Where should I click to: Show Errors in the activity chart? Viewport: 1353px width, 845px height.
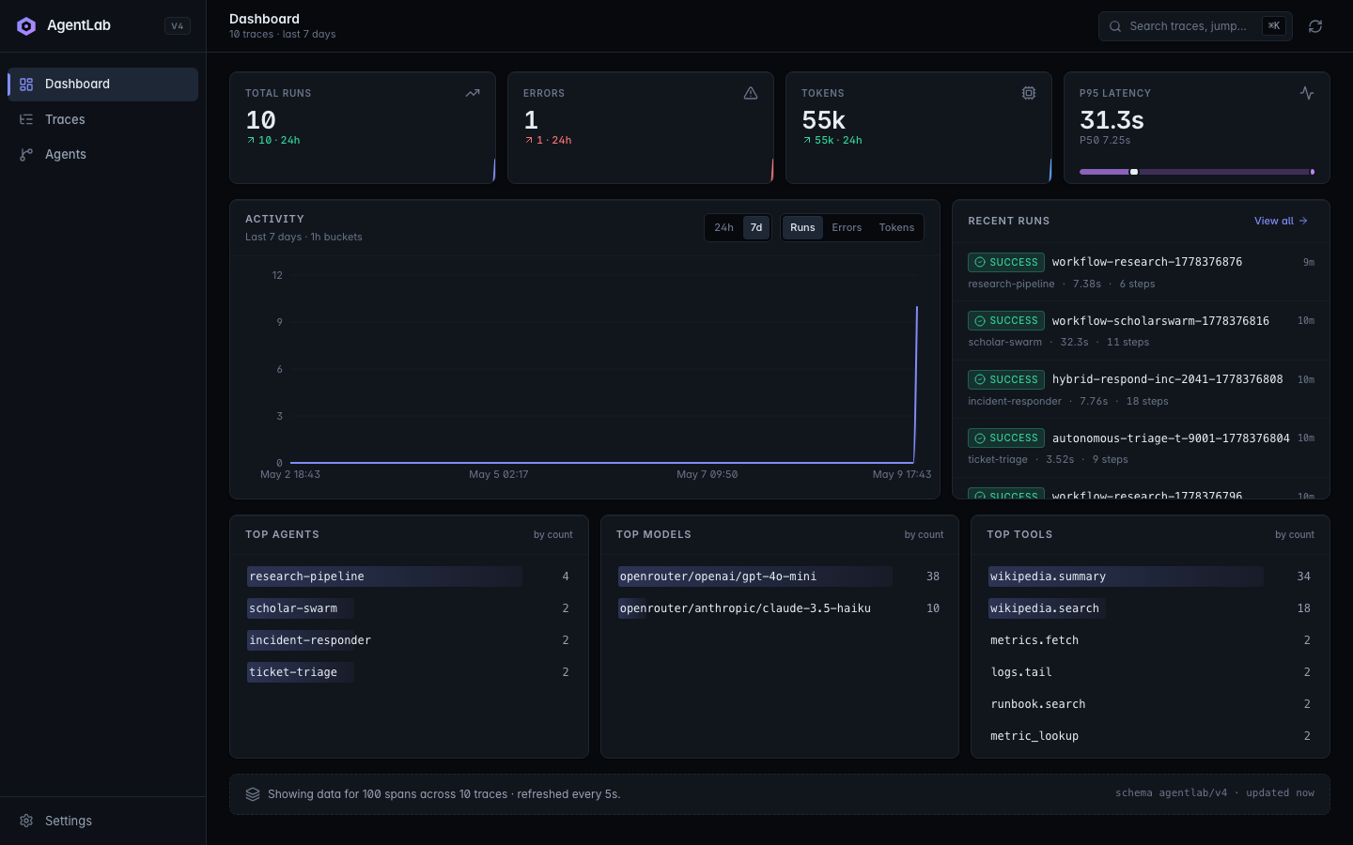[x=847, y=227]
